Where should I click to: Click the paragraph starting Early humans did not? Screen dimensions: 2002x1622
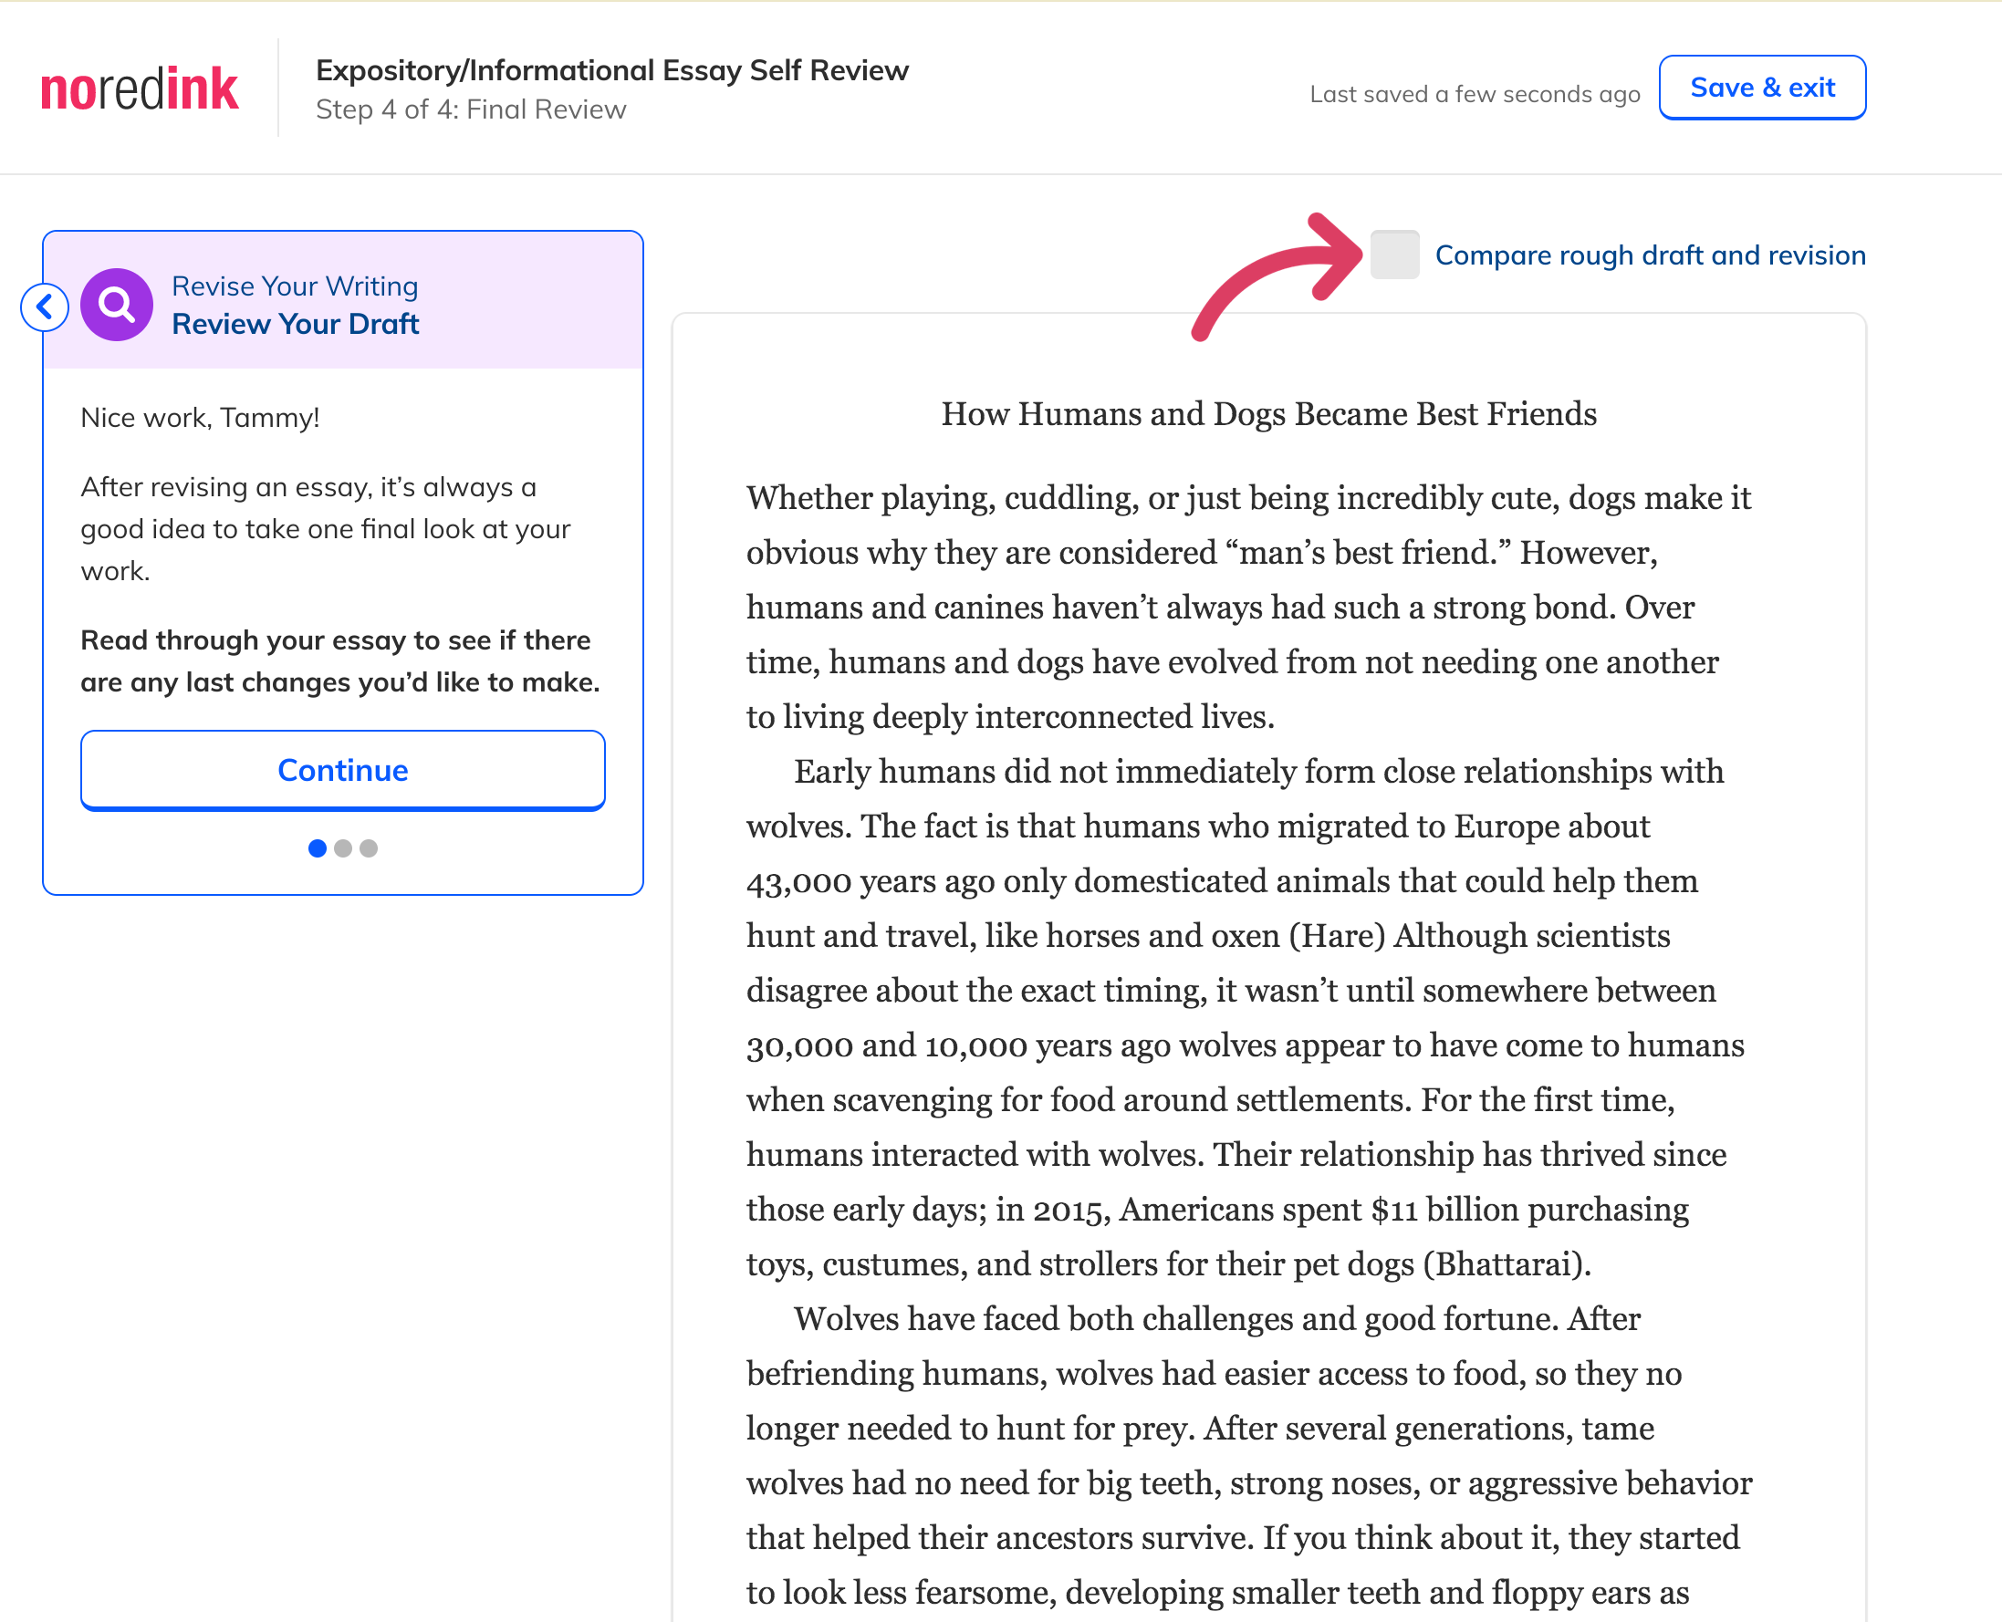(x=1247, y=1017)
